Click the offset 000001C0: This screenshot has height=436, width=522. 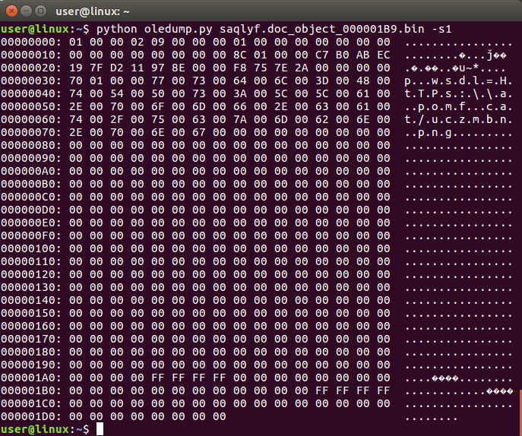tap(31, 403)
